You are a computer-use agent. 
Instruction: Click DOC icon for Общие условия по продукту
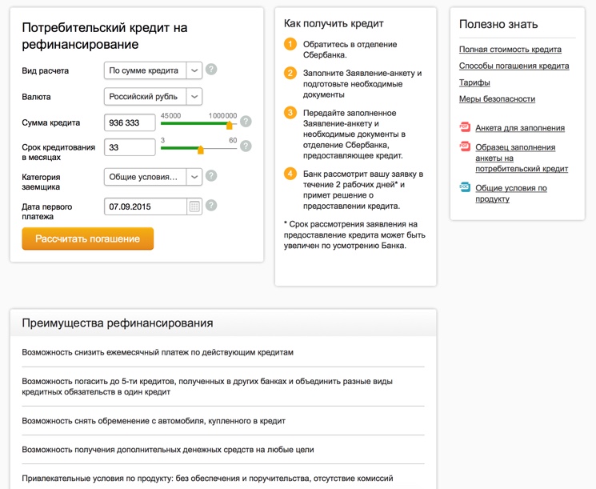[x=465, y=187]
